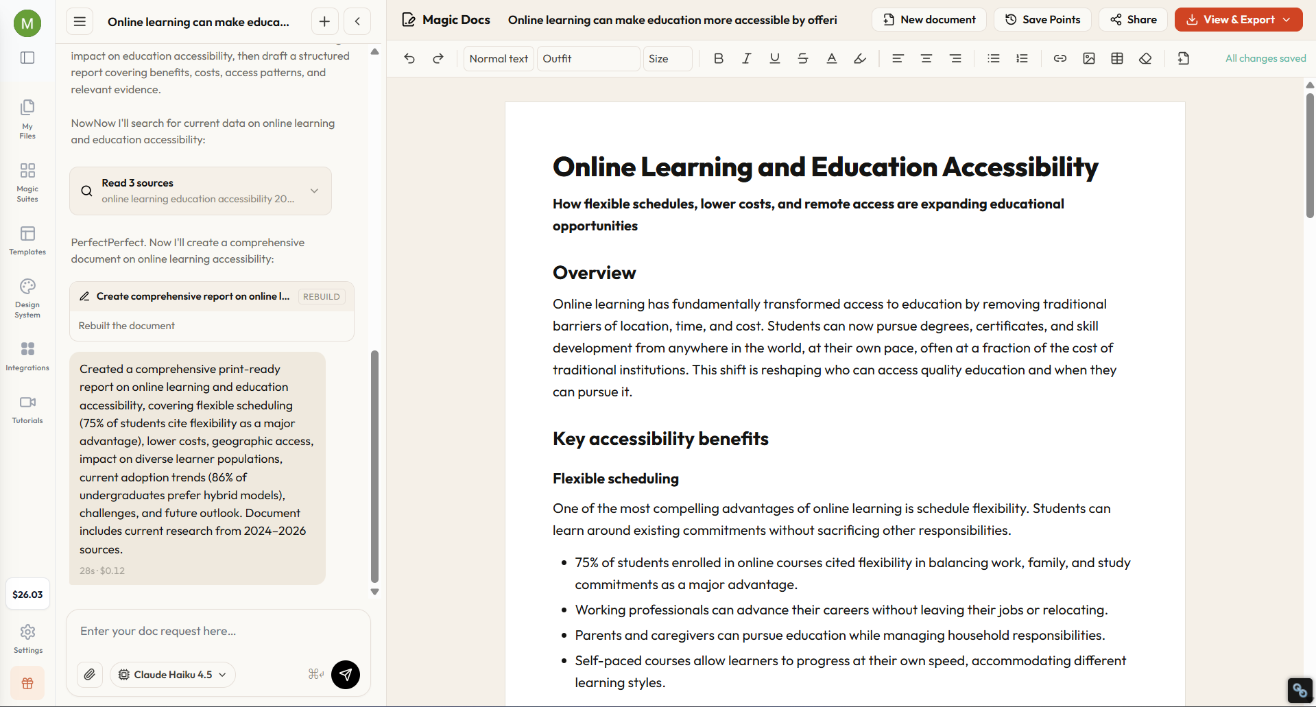This screenshot has height=707, width=1316.
Task: Open the Normal text style dropdown
Action: pyautogui.click(x=499, y=58)
